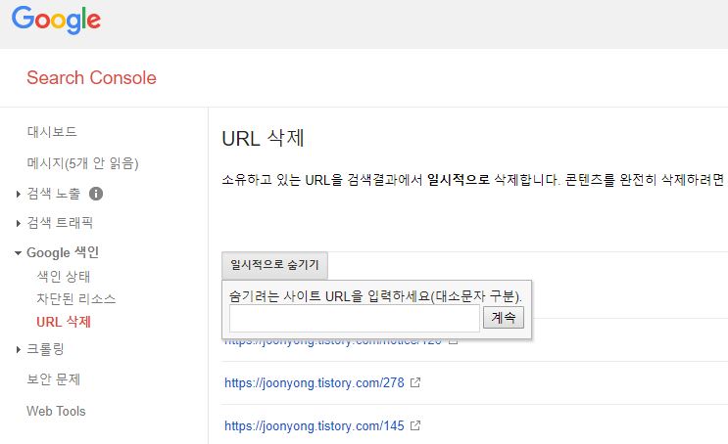Expand the 검색 노출 section arrow
Screen dimensions: 728x444
pyautogui.click(x=18, y=194)
